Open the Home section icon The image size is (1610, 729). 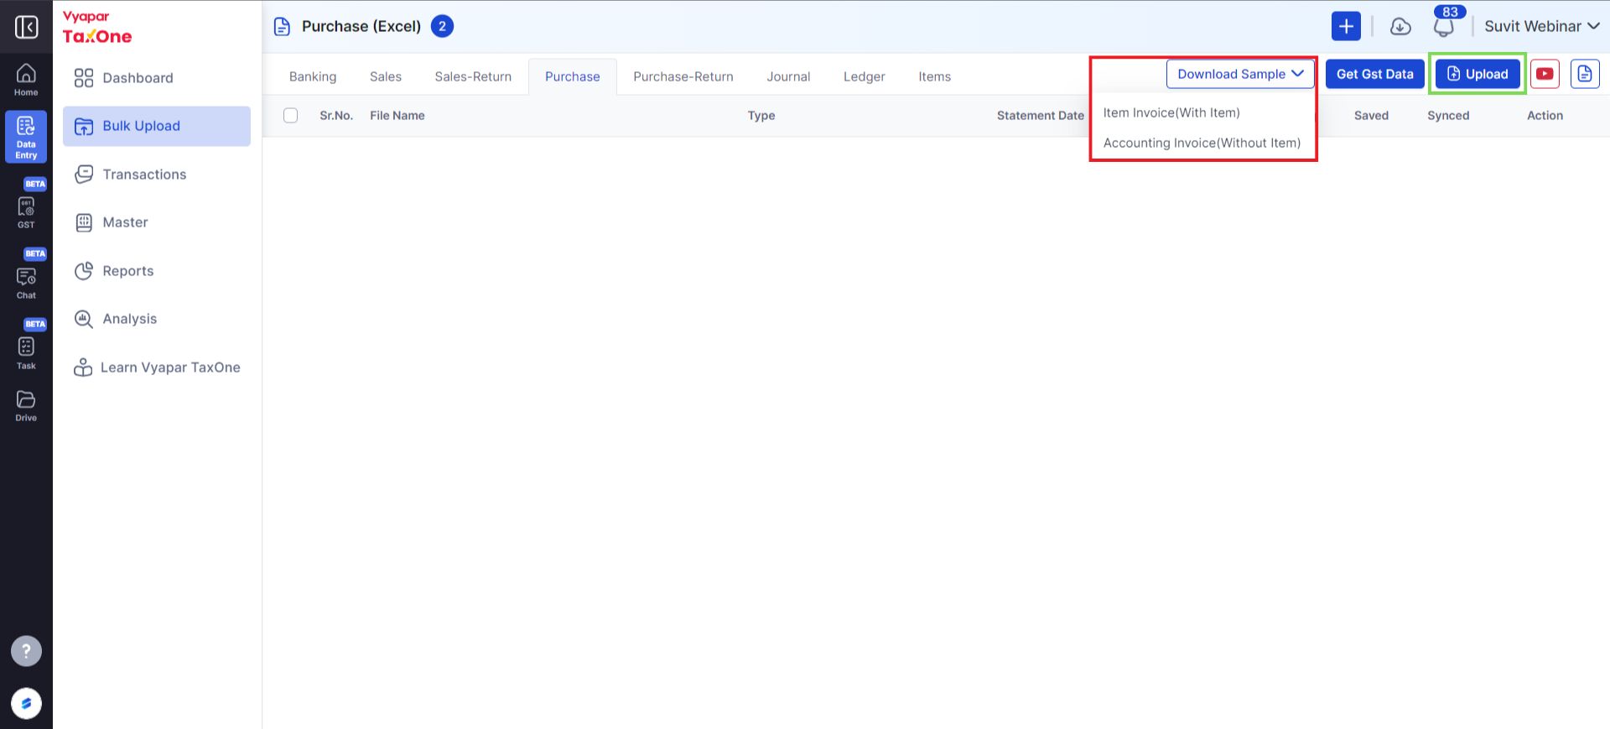pyautogui.click(x=26, y=80)
